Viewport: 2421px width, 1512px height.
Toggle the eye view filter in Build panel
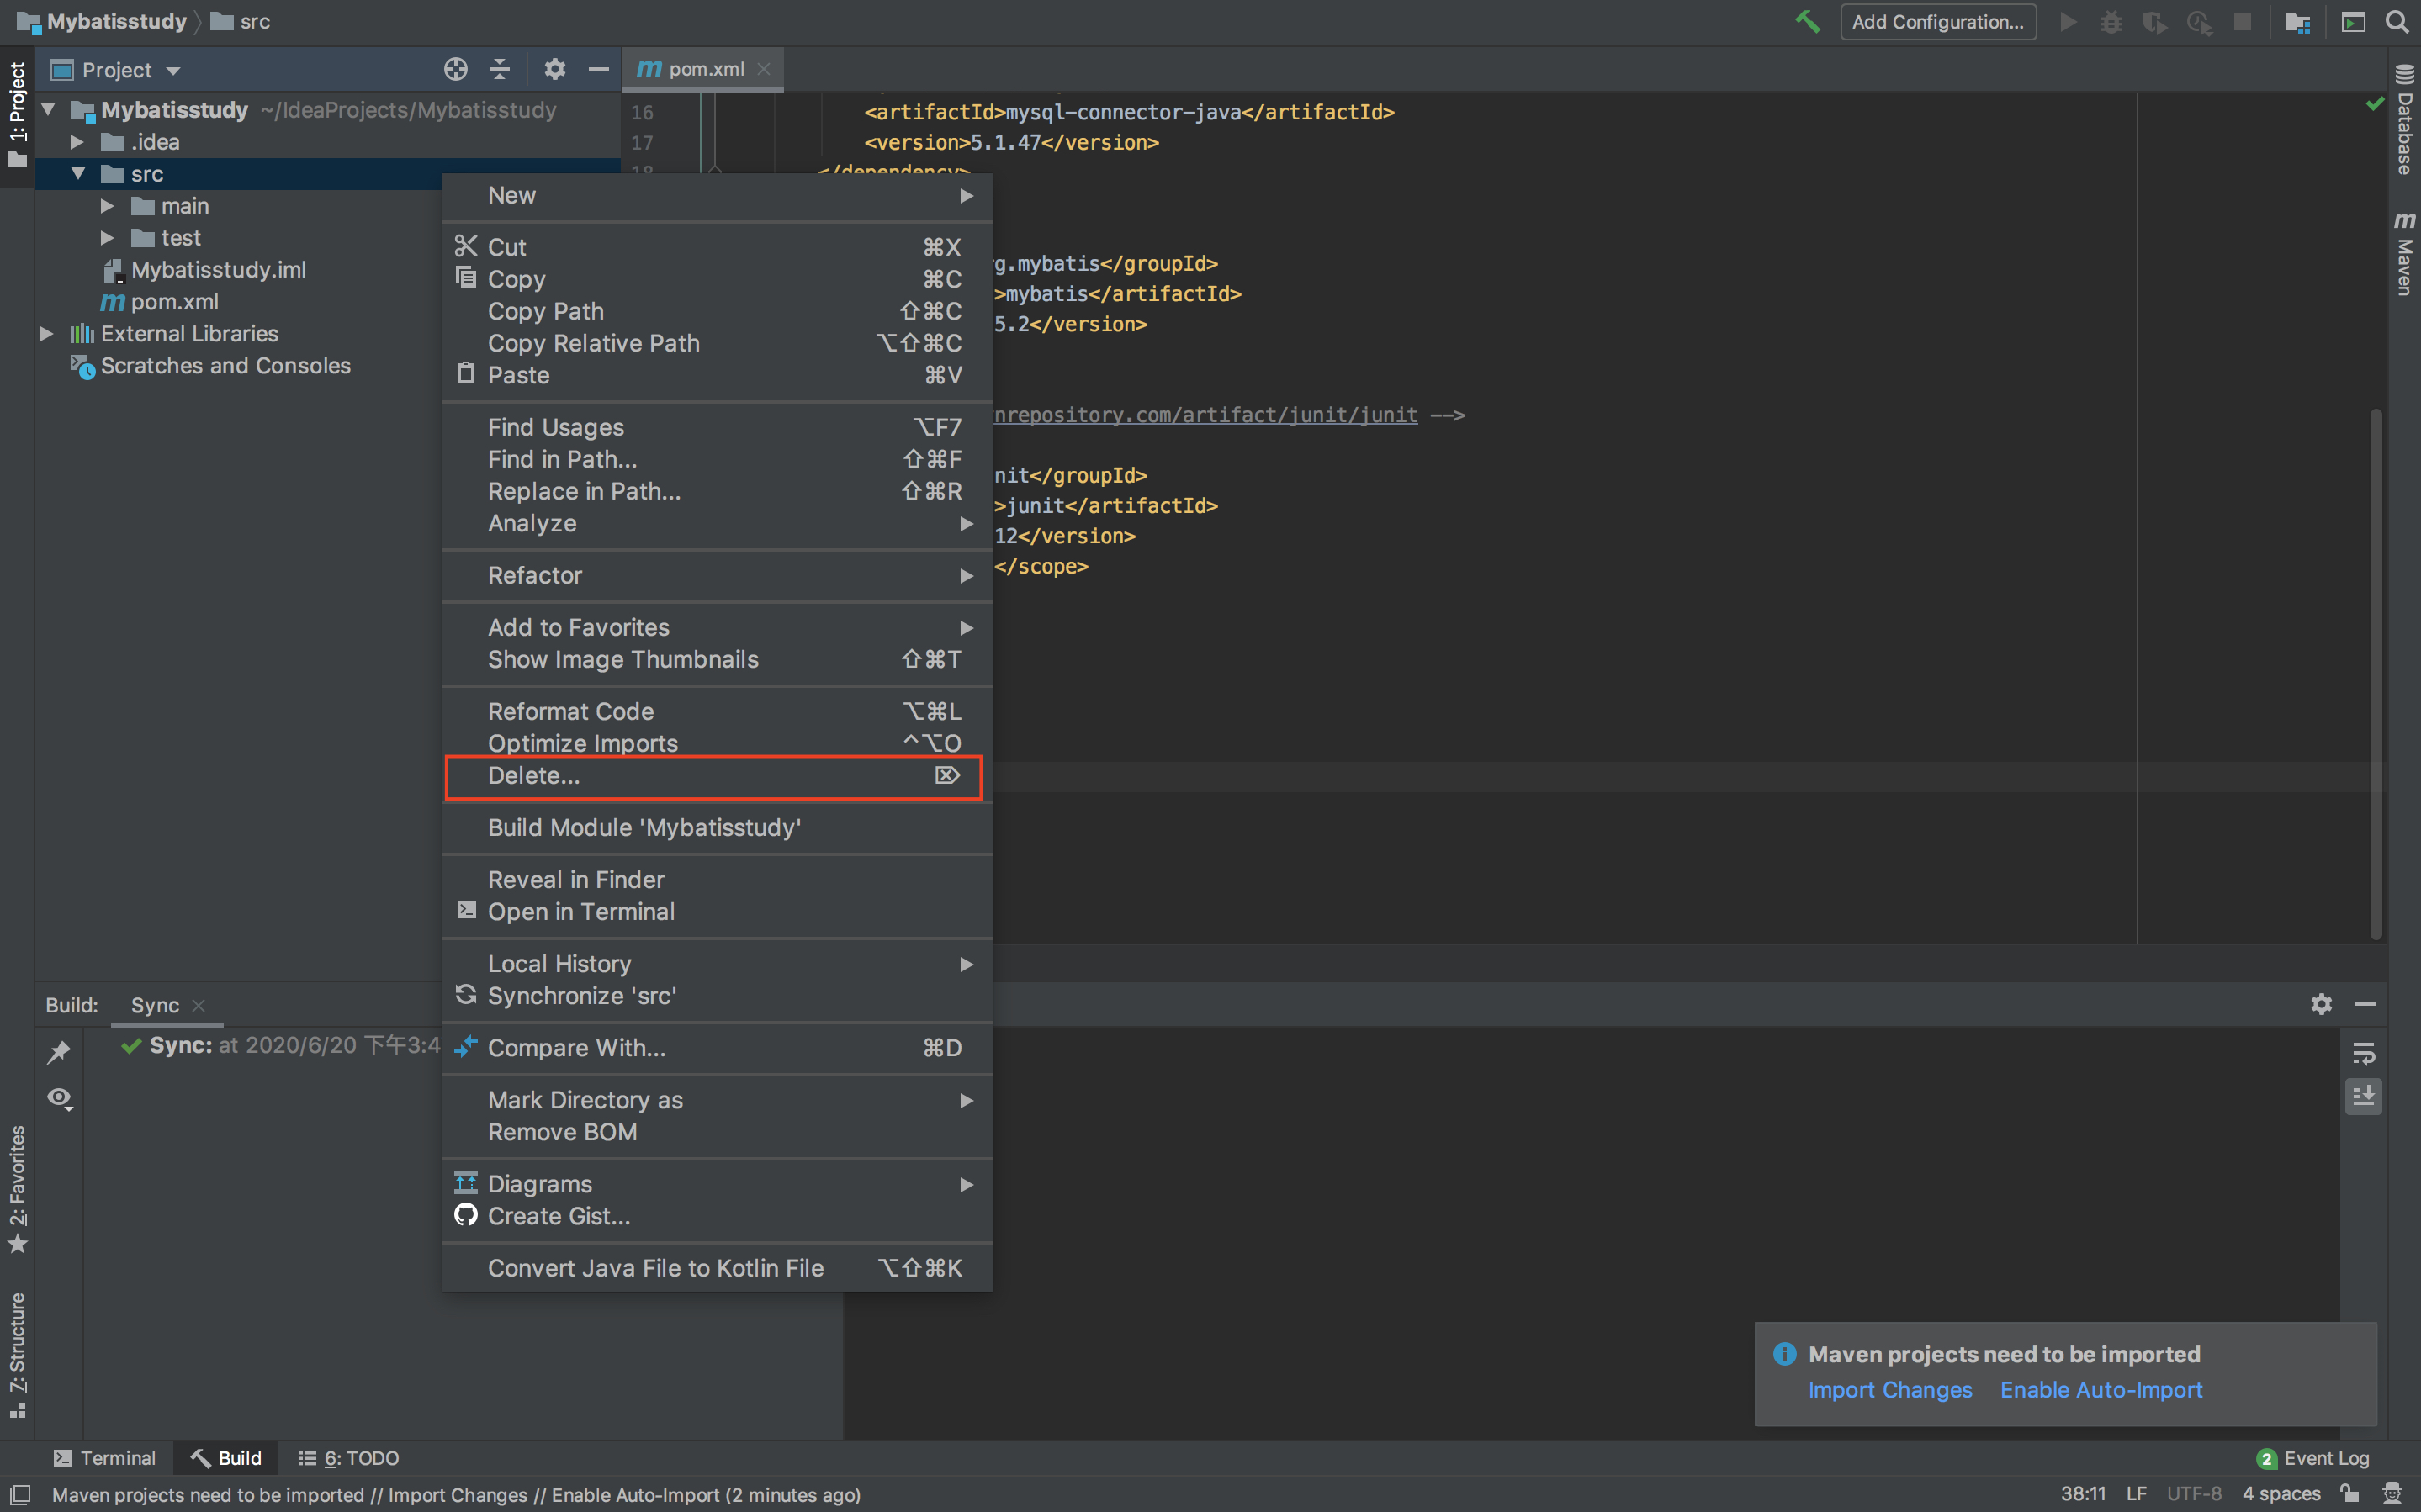click(x=59, y=1098)
